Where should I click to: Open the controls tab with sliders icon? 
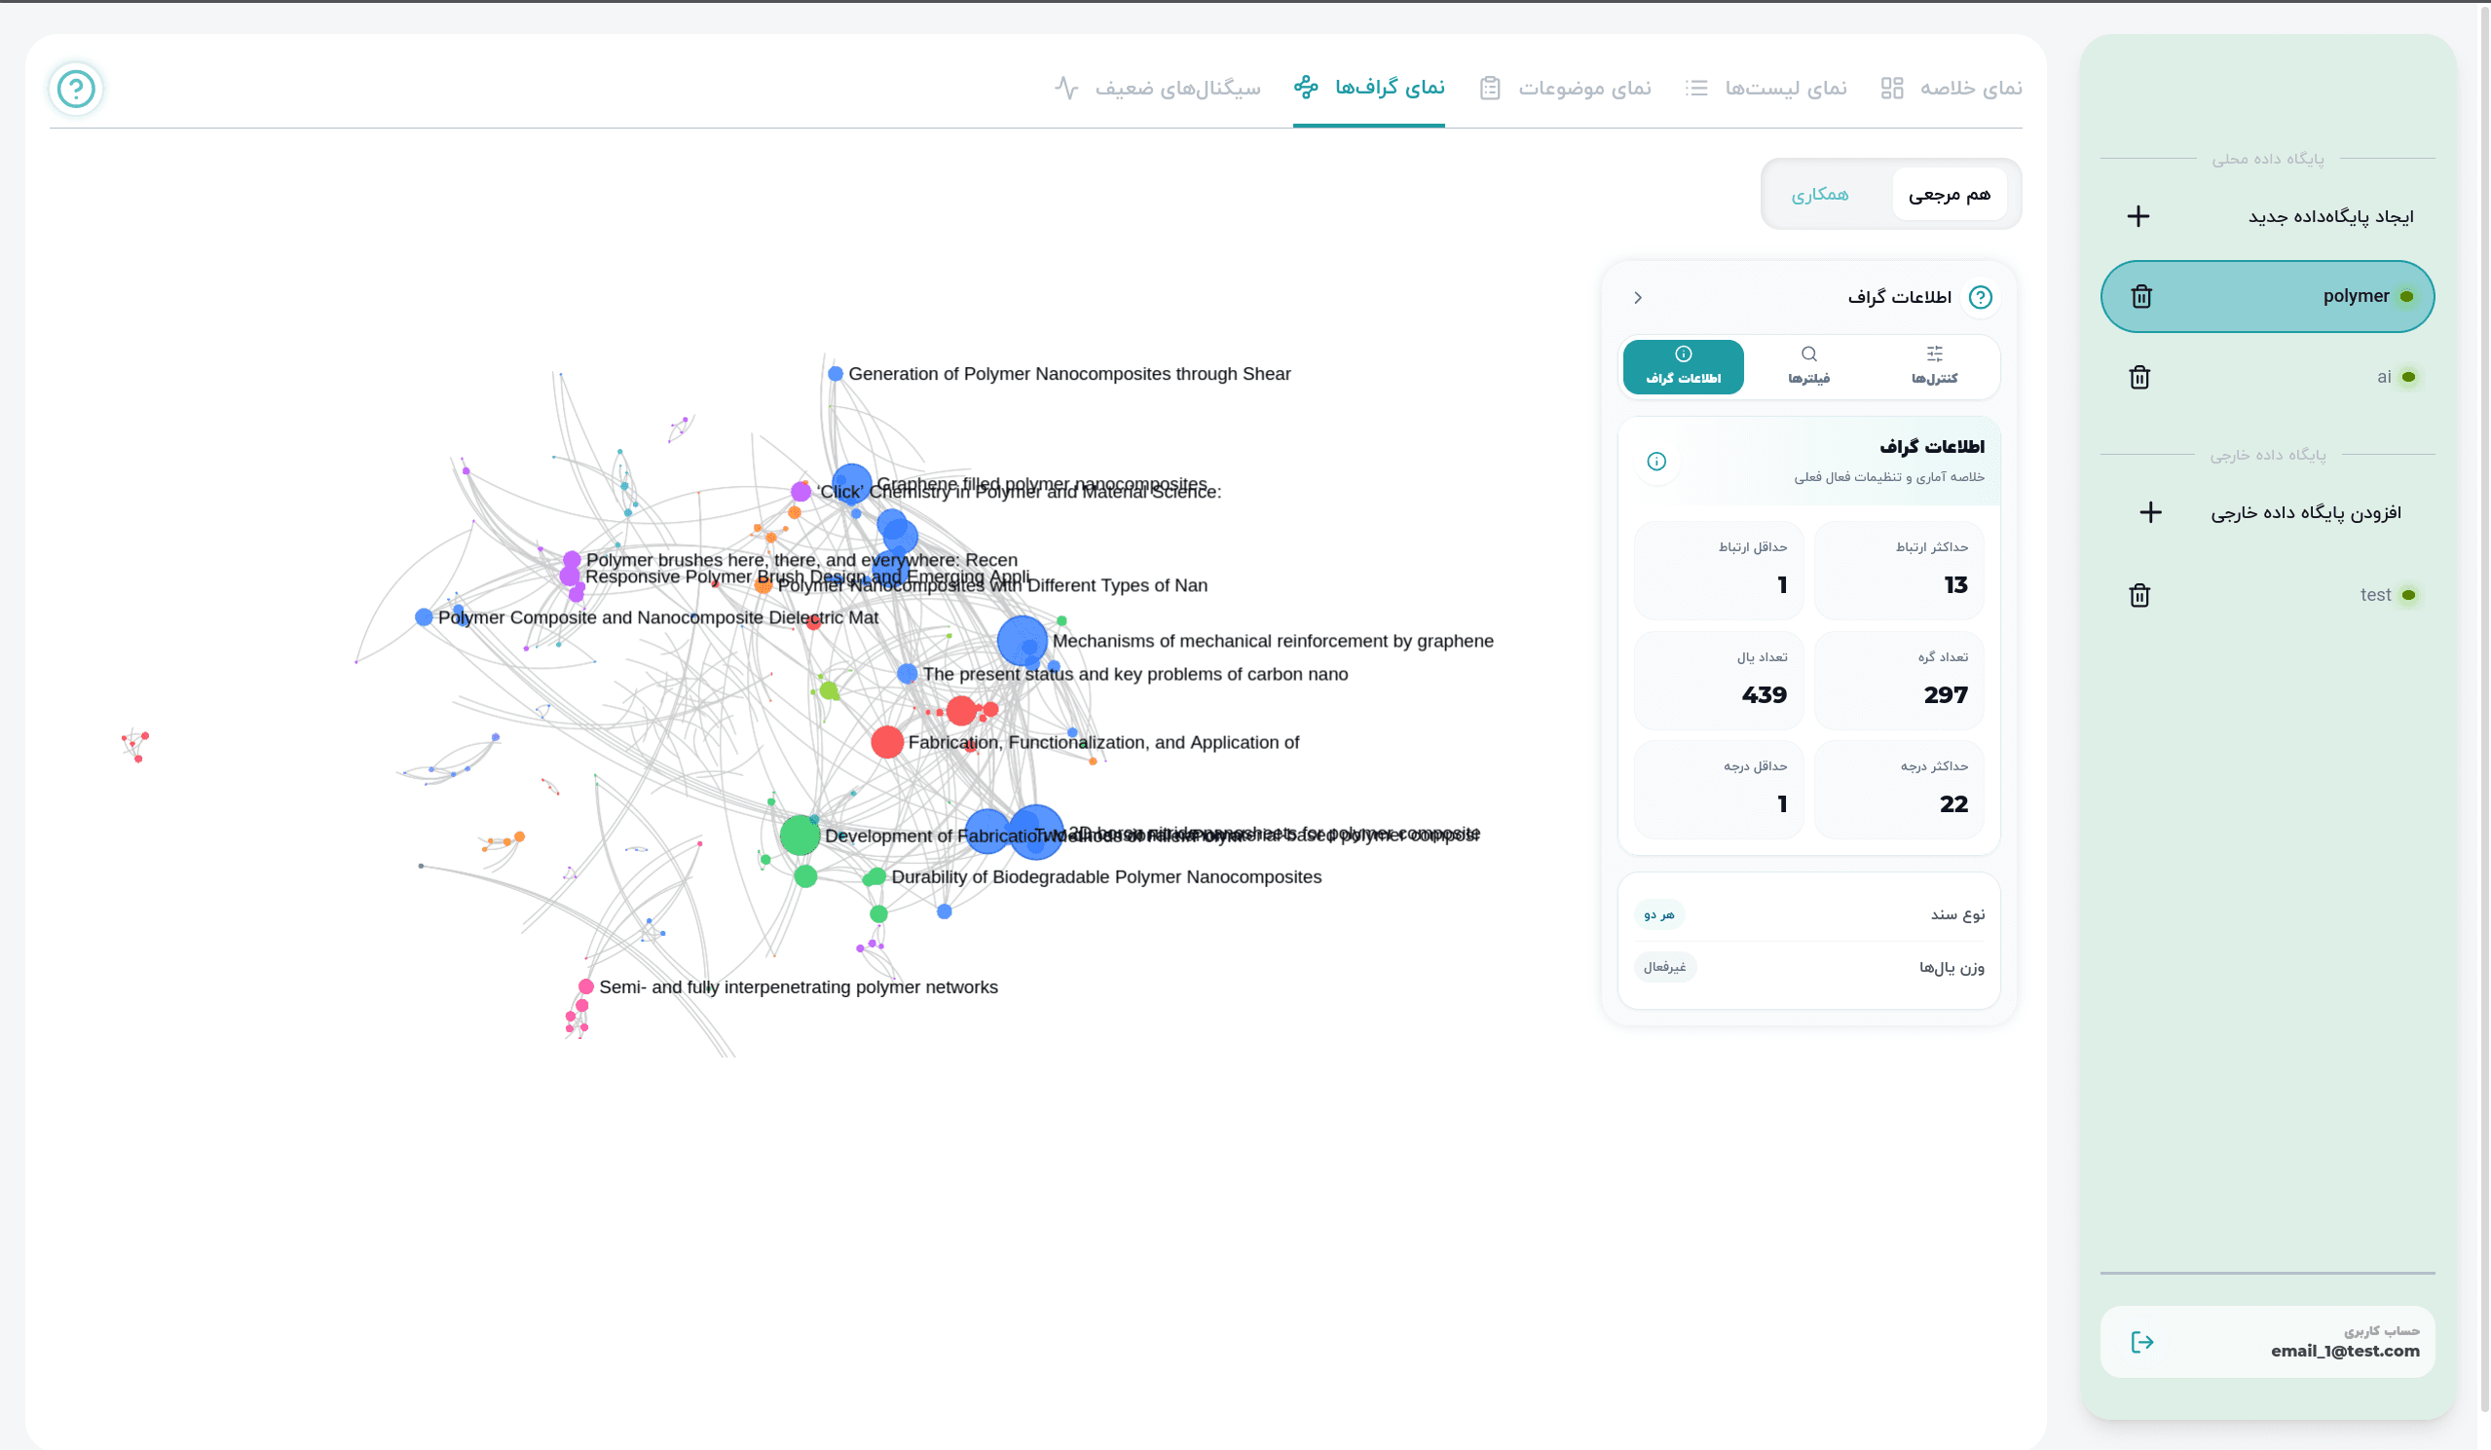point(1933,367)
